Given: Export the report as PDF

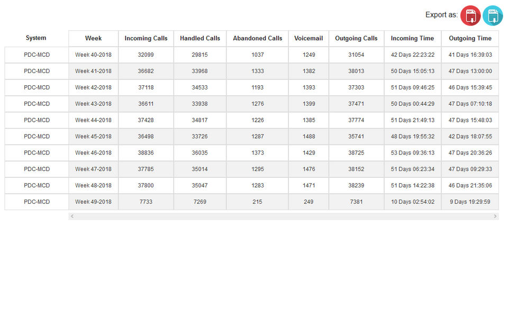Looking at the screenshot, I should coord(470,15).
